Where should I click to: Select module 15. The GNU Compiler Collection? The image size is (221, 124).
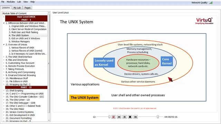click(x=25, y=97)
